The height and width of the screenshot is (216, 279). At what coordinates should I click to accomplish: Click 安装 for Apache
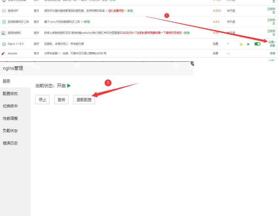(272, 53)
